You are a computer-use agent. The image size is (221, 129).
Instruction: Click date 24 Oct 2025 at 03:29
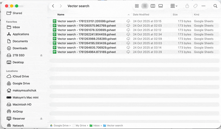(148, 52)
